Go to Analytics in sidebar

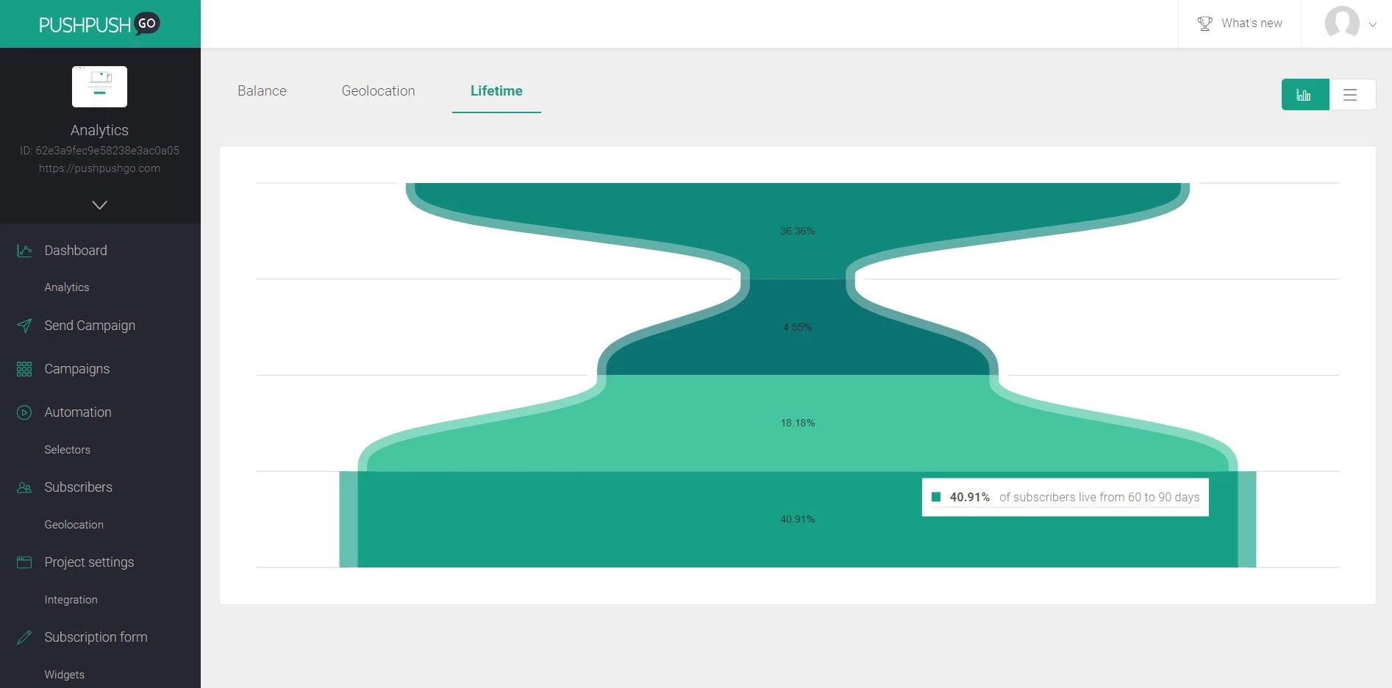coord(67,287)
